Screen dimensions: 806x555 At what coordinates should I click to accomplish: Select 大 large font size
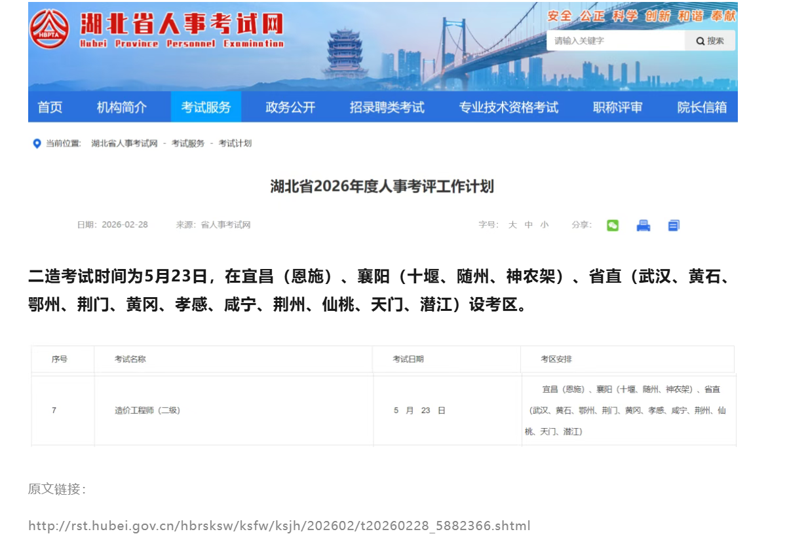click(513, 224)
